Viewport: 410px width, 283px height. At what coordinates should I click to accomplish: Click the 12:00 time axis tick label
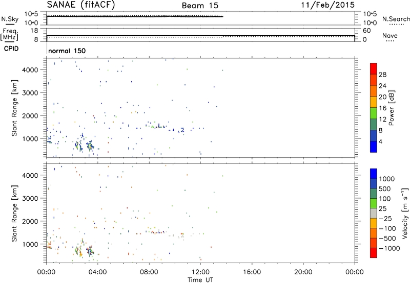pyautogui.click(x=200, y=272)
